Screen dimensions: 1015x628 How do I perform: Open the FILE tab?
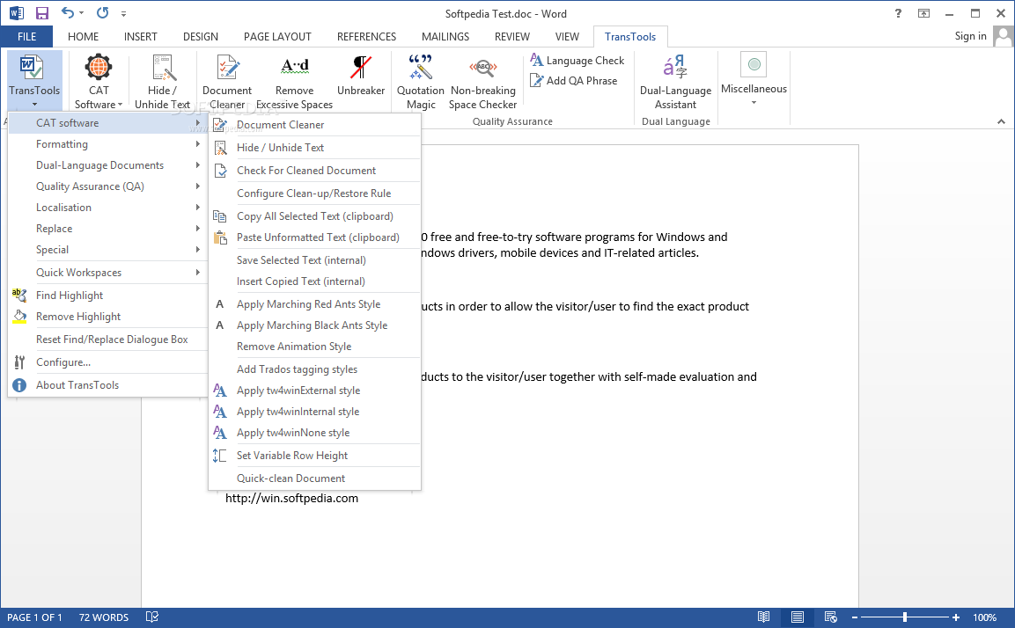(x=26, y=36)
